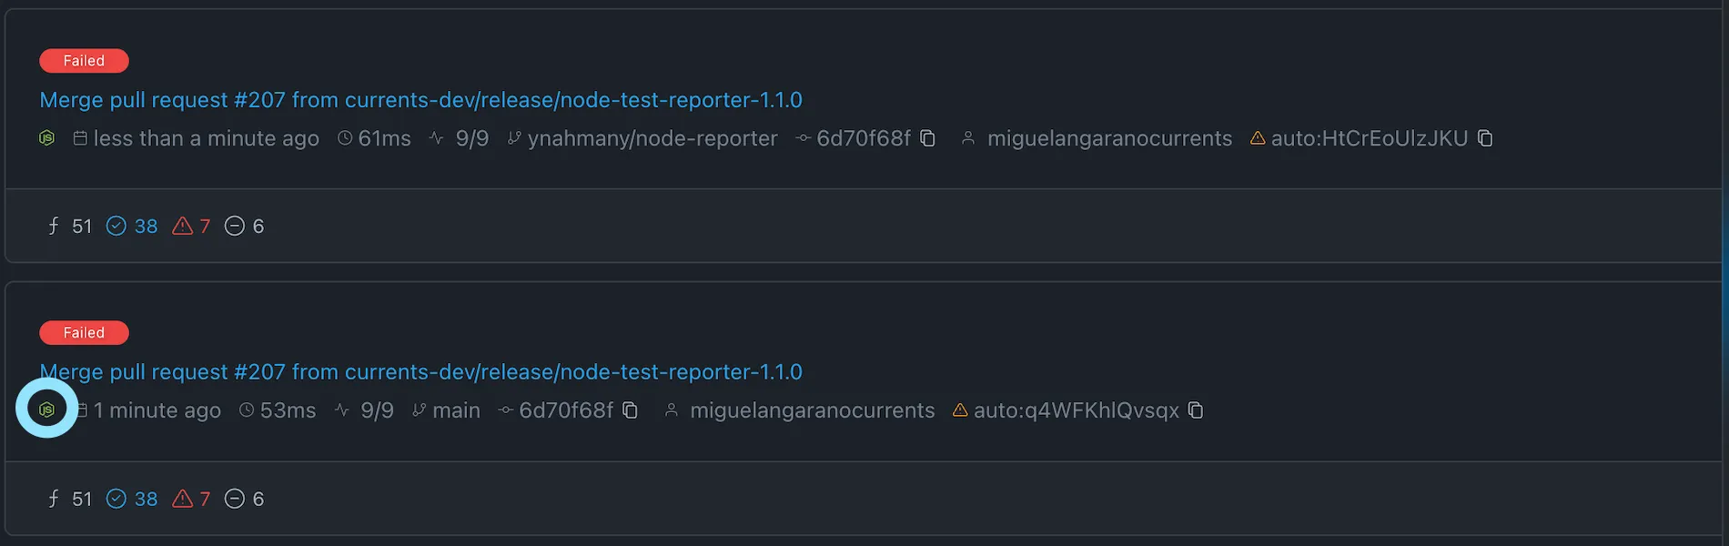Copy tag auto:q4WFKhlQvsqx

click(1196, 410)
